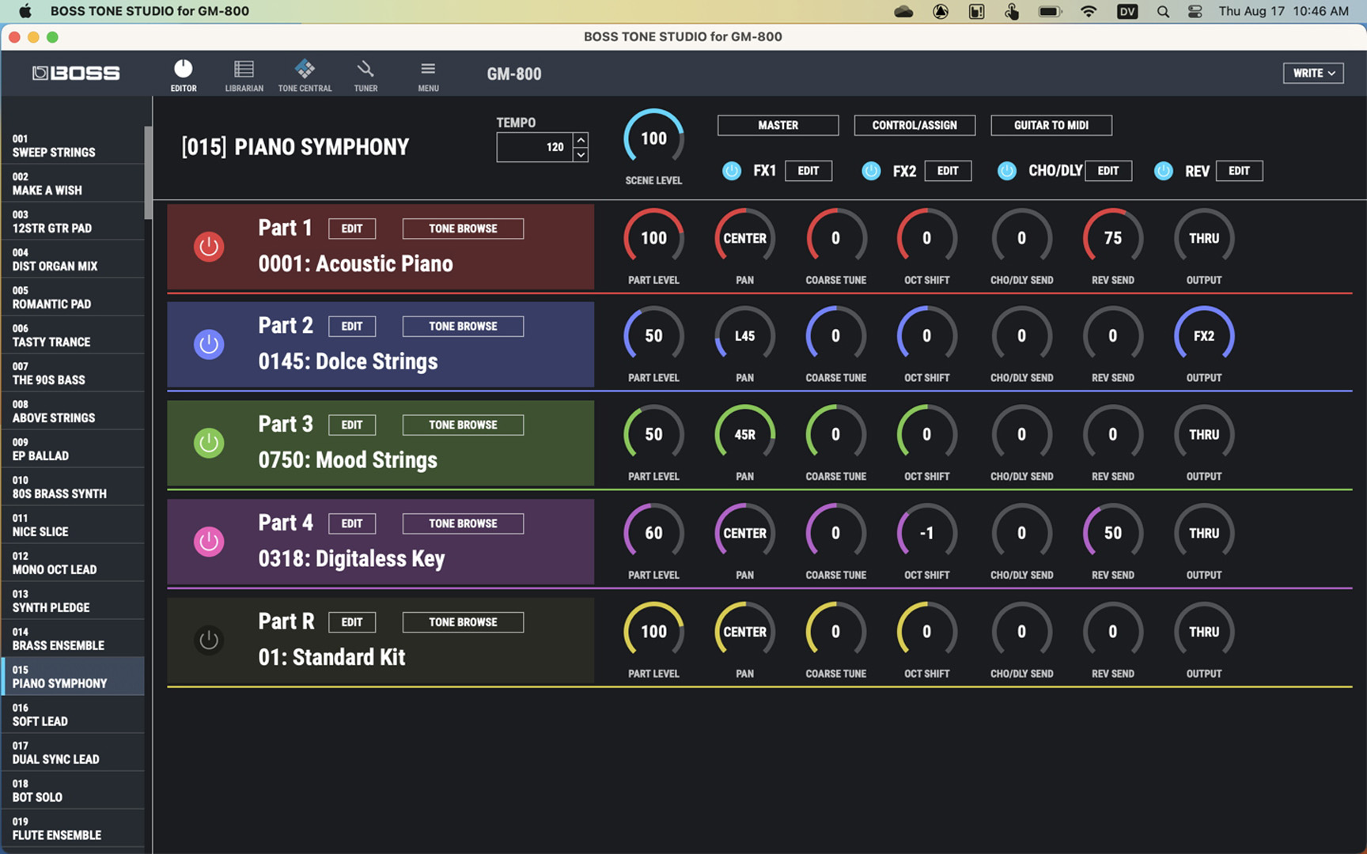Open the Librarian view icon

[x=244, y=76]
